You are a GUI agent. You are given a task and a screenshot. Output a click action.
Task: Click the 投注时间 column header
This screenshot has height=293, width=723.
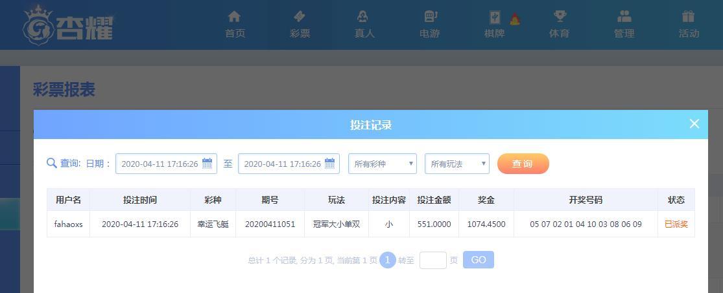(x=139, y=200)
